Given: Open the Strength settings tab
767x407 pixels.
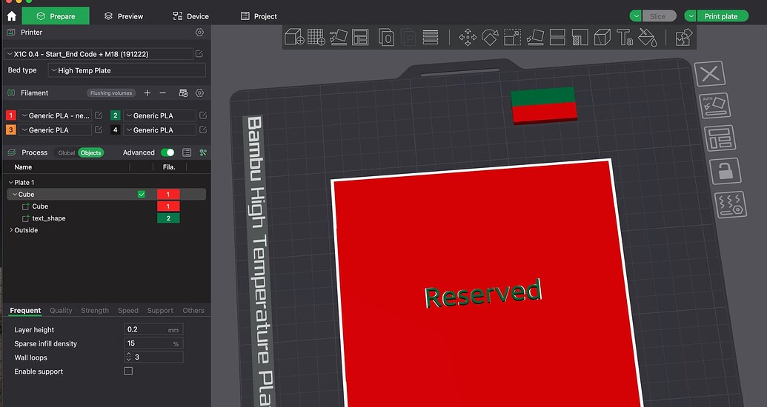Looking at the screenshot, I should click(x=95, y=310).
